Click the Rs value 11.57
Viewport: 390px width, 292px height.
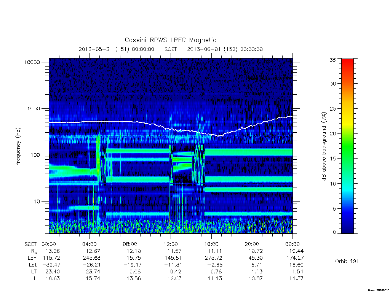(174, 251)
